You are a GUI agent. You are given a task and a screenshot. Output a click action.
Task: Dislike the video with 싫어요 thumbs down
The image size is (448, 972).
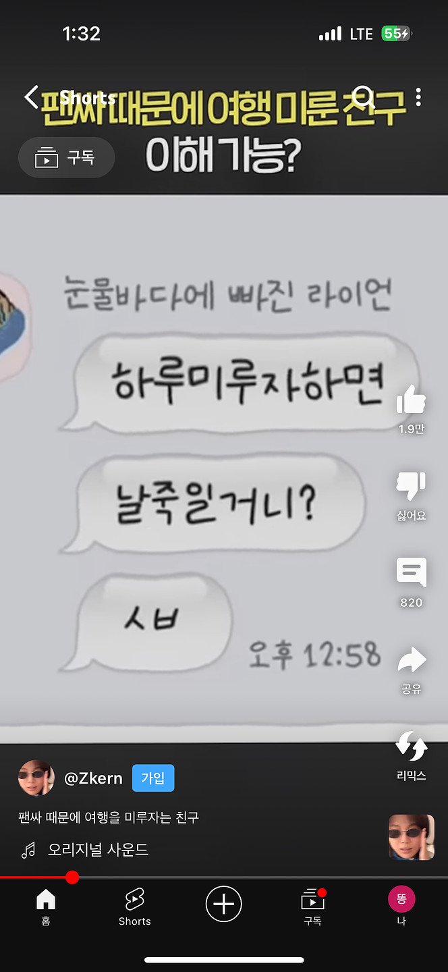click(411, 486)
